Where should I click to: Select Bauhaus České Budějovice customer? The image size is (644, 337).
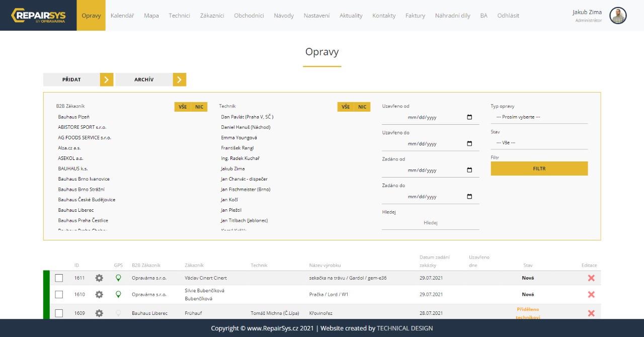tap(87, 200)
